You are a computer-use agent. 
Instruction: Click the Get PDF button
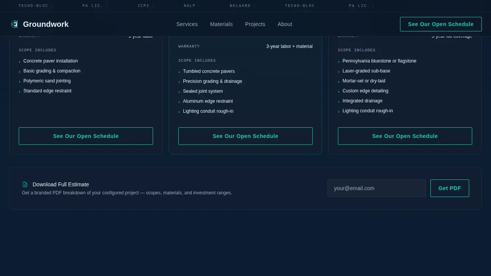(450, 188)
